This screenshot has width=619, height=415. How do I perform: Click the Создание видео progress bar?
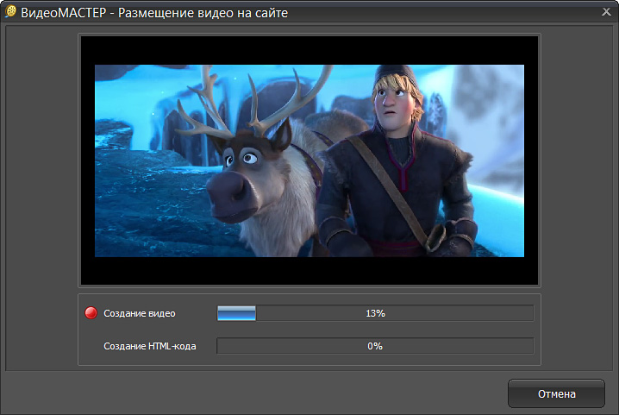pos(375,313)
